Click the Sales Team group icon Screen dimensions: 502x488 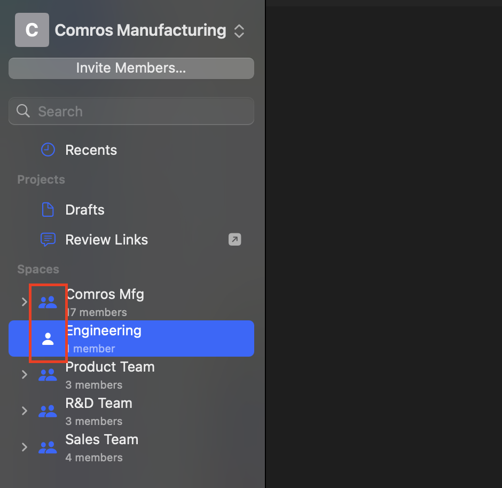[48, 447]
